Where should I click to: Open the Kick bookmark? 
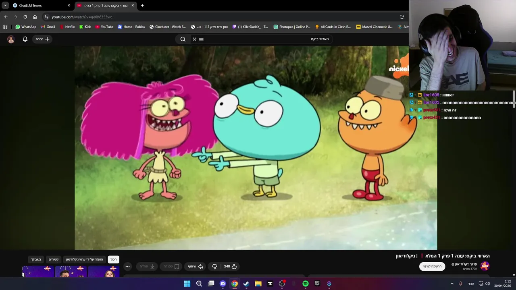tap(85, 27)
